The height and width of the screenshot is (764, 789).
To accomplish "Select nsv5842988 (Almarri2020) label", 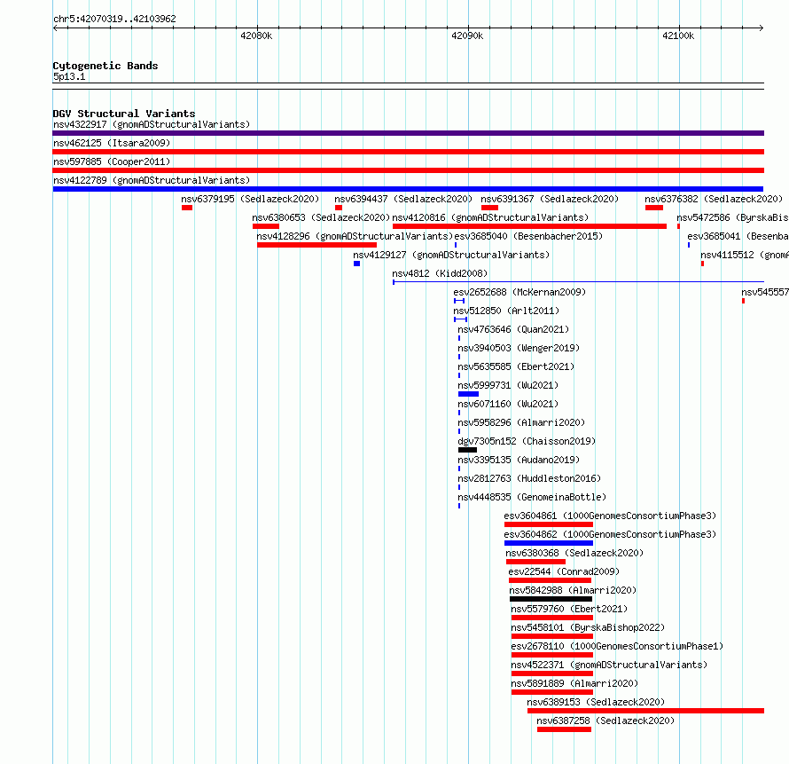I will click(573, 590).
